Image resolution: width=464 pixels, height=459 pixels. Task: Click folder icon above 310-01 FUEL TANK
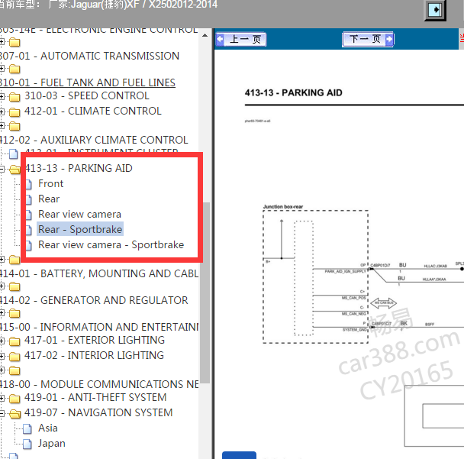pos(14,69)
